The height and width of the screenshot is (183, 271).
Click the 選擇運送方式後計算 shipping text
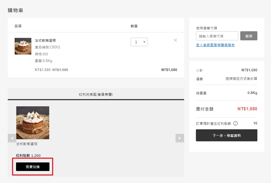(x=241, y=79)
